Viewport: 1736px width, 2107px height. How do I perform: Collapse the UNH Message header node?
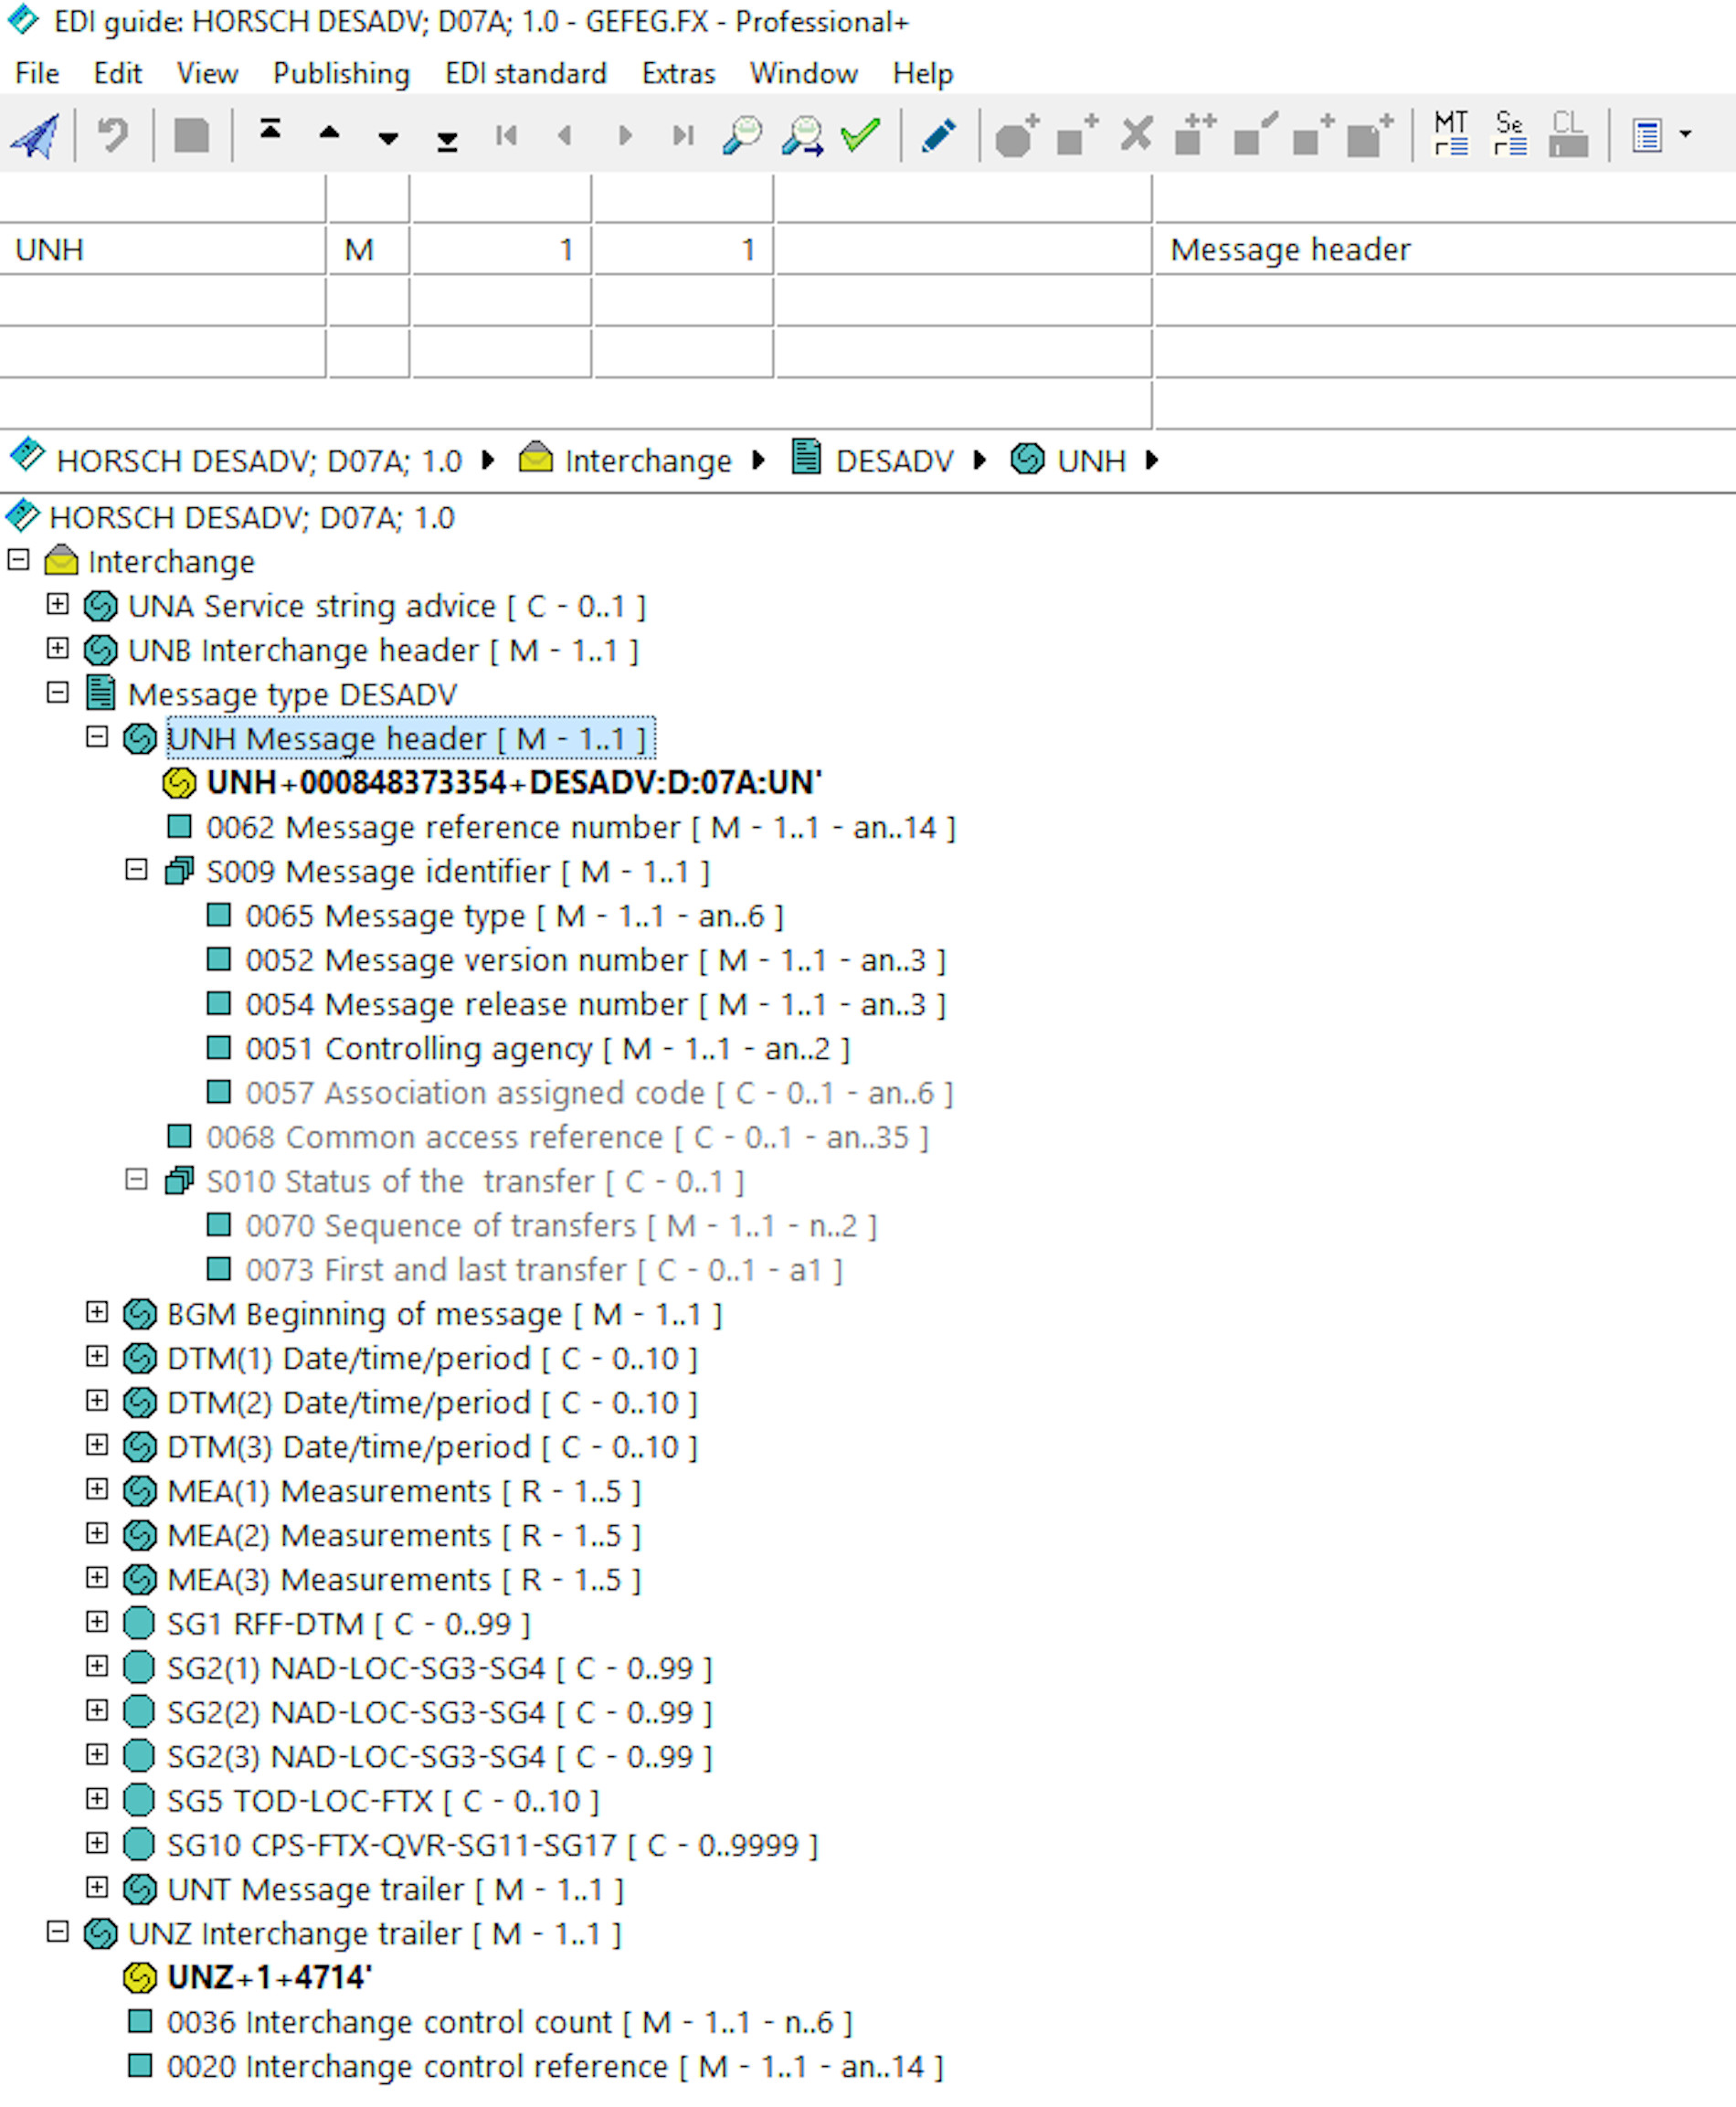click(97, 736)
